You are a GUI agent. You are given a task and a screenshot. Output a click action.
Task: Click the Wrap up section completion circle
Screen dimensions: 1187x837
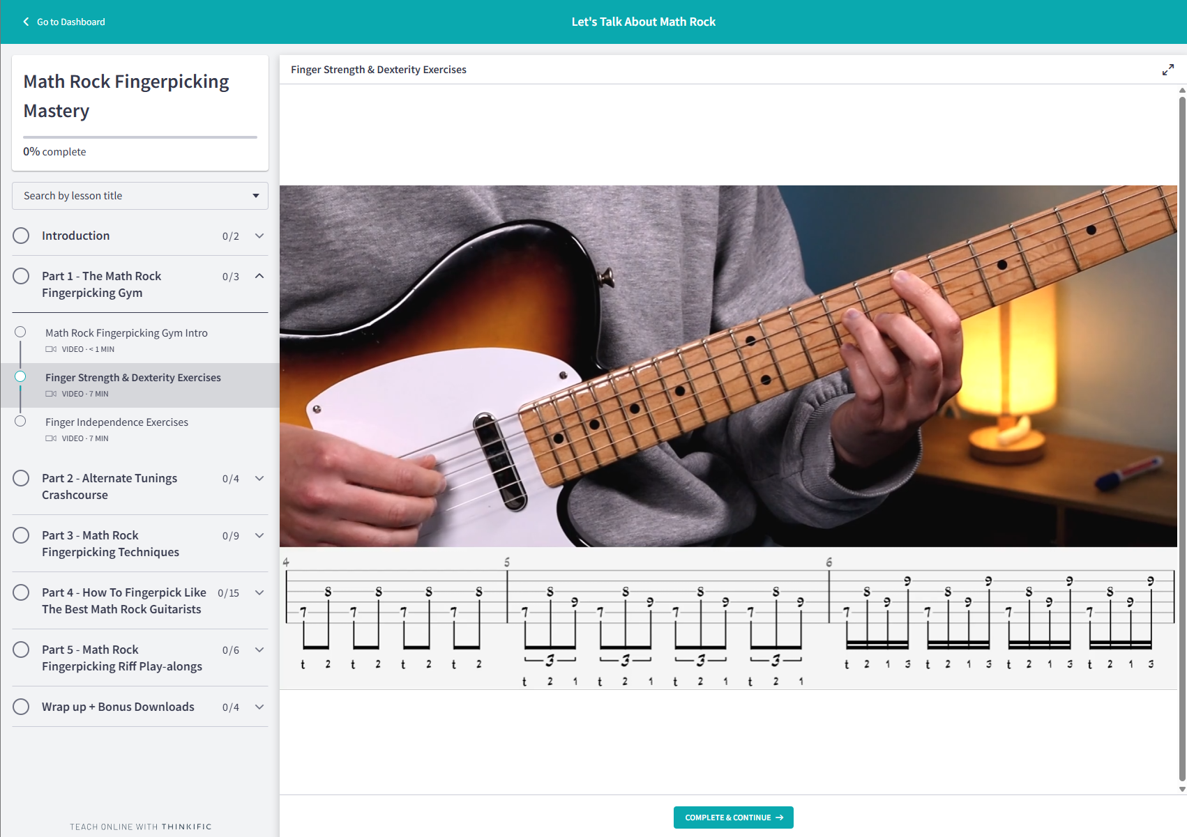tap(21, 707)
